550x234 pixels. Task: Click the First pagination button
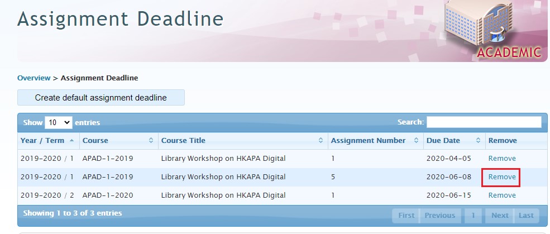click(x=406, y=216)
